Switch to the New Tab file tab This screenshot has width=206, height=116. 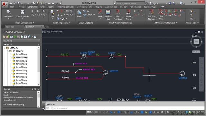click(x=10, y=27)
